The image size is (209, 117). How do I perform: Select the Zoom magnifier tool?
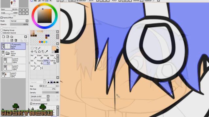coord(36,52)
